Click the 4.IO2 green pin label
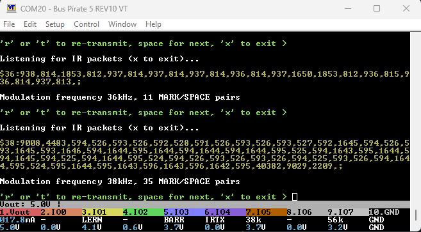Viewport: 421px width, 232px height. (143, 212)
